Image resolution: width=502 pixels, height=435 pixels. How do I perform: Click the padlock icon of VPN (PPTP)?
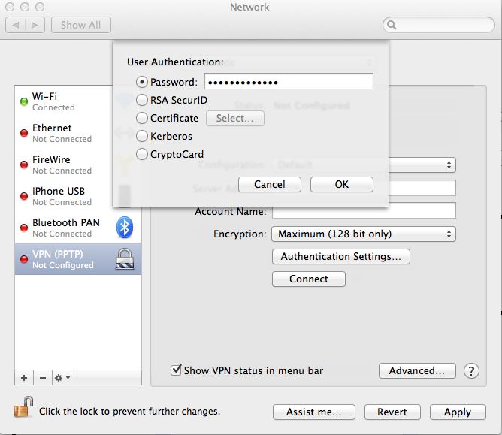125,259
